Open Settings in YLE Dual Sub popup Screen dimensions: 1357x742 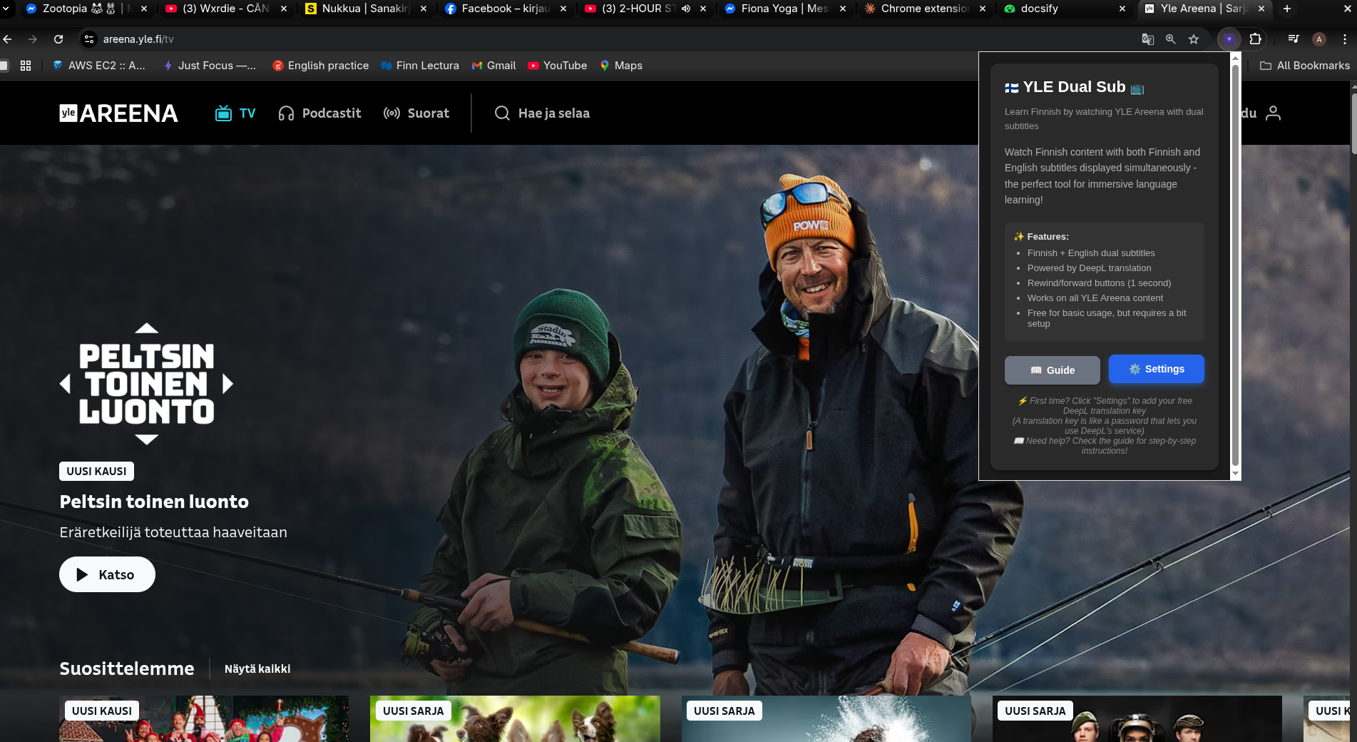point(1156,369)
